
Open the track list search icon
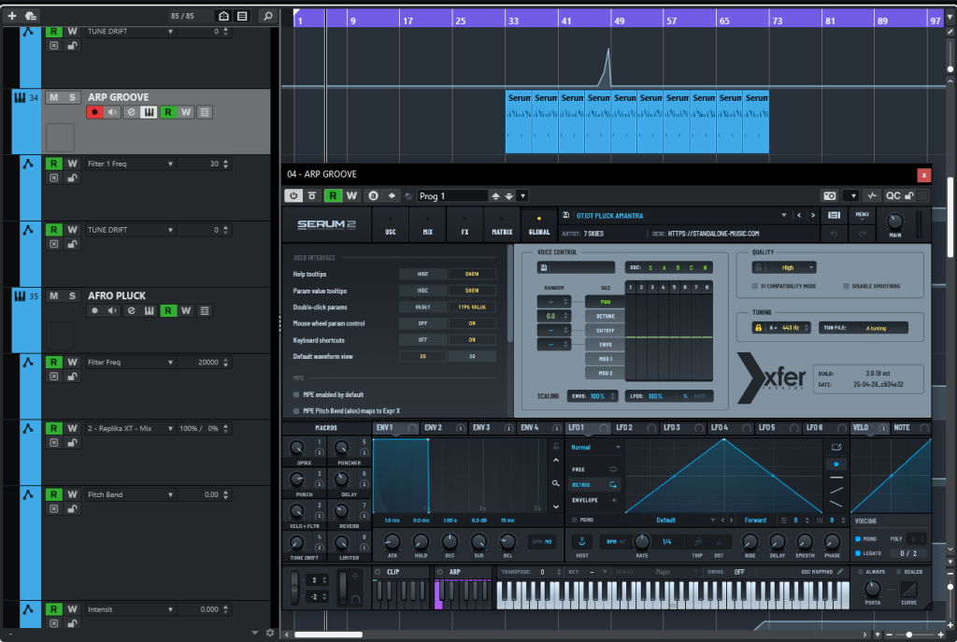point(267,16)
